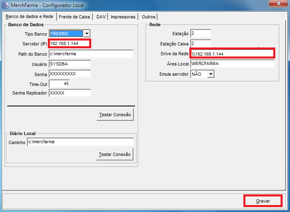Click the Estação field
Screen dimensions: 290x212
pos(200,34)
